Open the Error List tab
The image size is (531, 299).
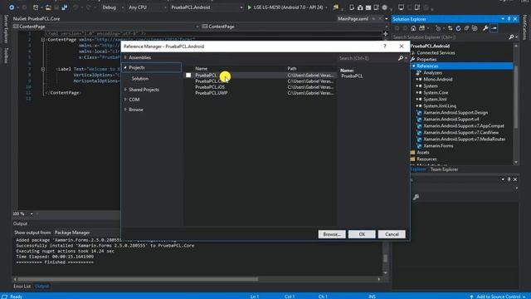[22, 287]
